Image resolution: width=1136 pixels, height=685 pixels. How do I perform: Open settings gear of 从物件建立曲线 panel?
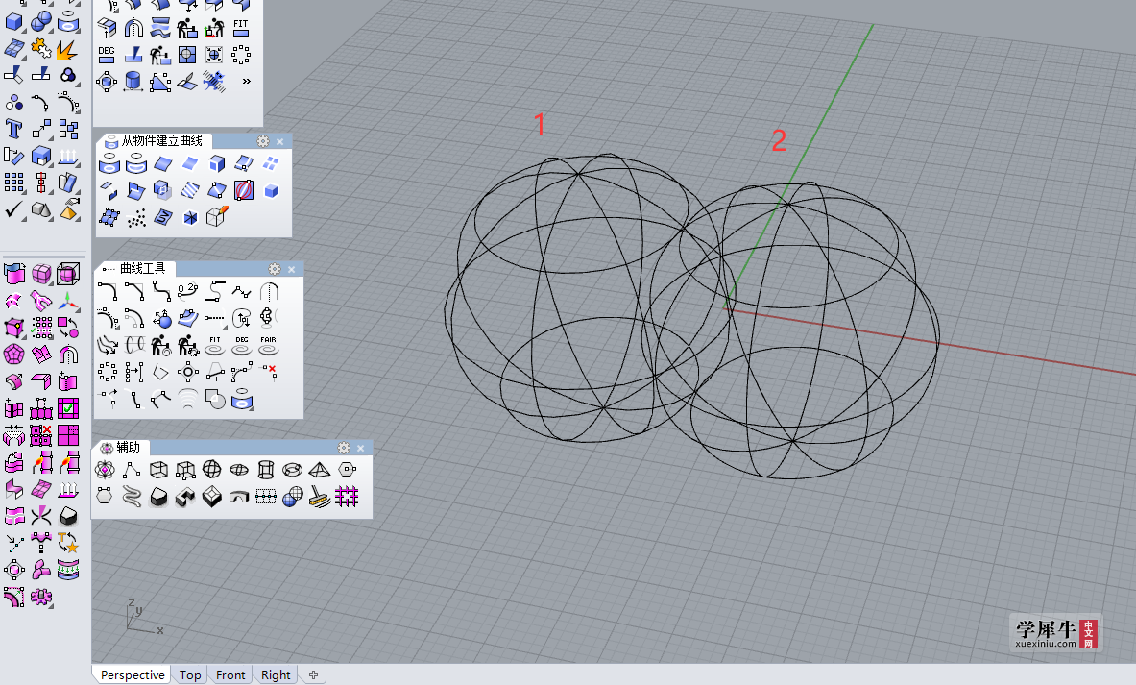tap(263, 141)
